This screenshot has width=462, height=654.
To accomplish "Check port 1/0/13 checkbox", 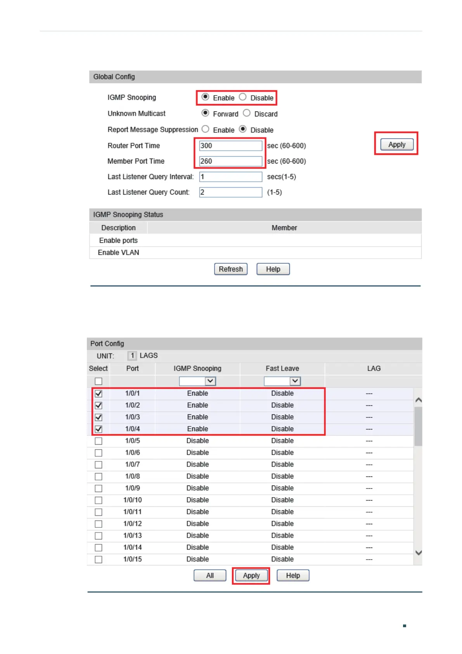I will click(x=99, y=536).
